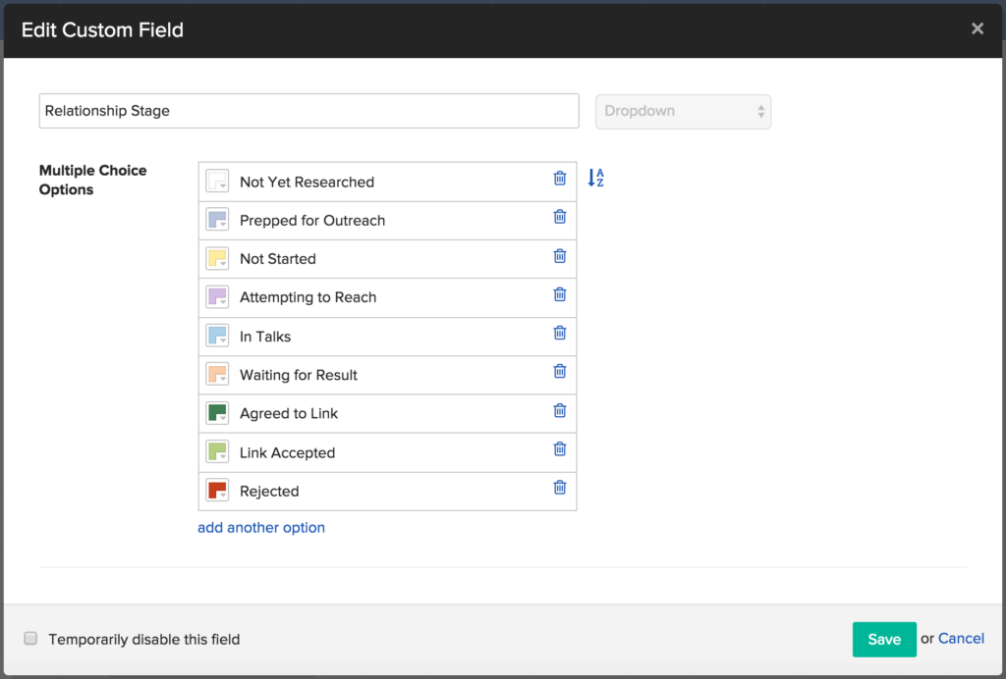
Task: Sort options alphabetically with A-Z icon
Action: tap(595, 178)
